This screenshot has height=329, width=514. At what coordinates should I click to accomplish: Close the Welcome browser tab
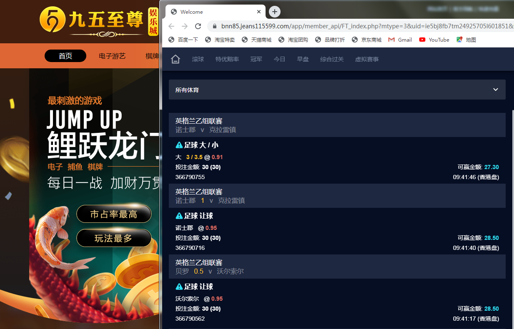[x=259, y=12]
